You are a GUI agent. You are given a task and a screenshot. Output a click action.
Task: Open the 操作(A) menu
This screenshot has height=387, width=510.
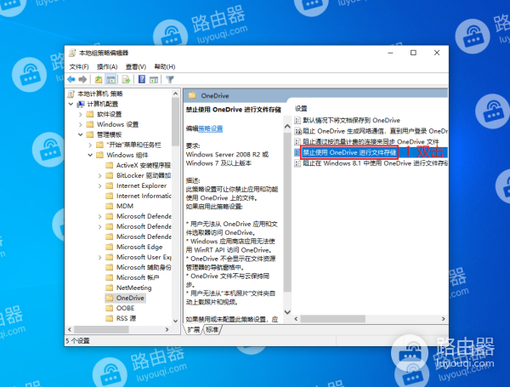tap(107, 66)
